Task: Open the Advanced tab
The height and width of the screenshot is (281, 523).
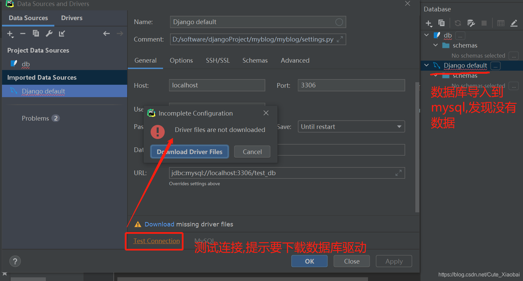Action: click(295, 61)
